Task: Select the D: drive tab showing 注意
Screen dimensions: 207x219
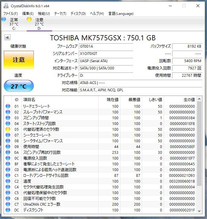Action: pyautogui.click(x=39, y=24)
